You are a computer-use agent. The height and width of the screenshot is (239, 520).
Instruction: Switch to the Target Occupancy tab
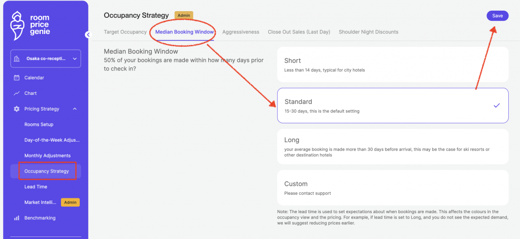click(x=125, y=32)
